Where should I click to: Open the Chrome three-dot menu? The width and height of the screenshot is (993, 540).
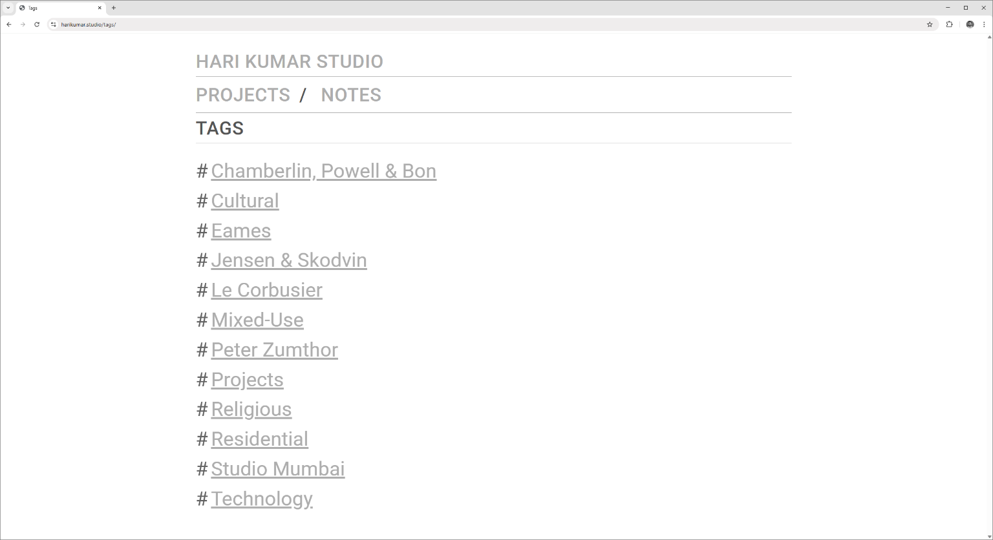pos(984,25)
